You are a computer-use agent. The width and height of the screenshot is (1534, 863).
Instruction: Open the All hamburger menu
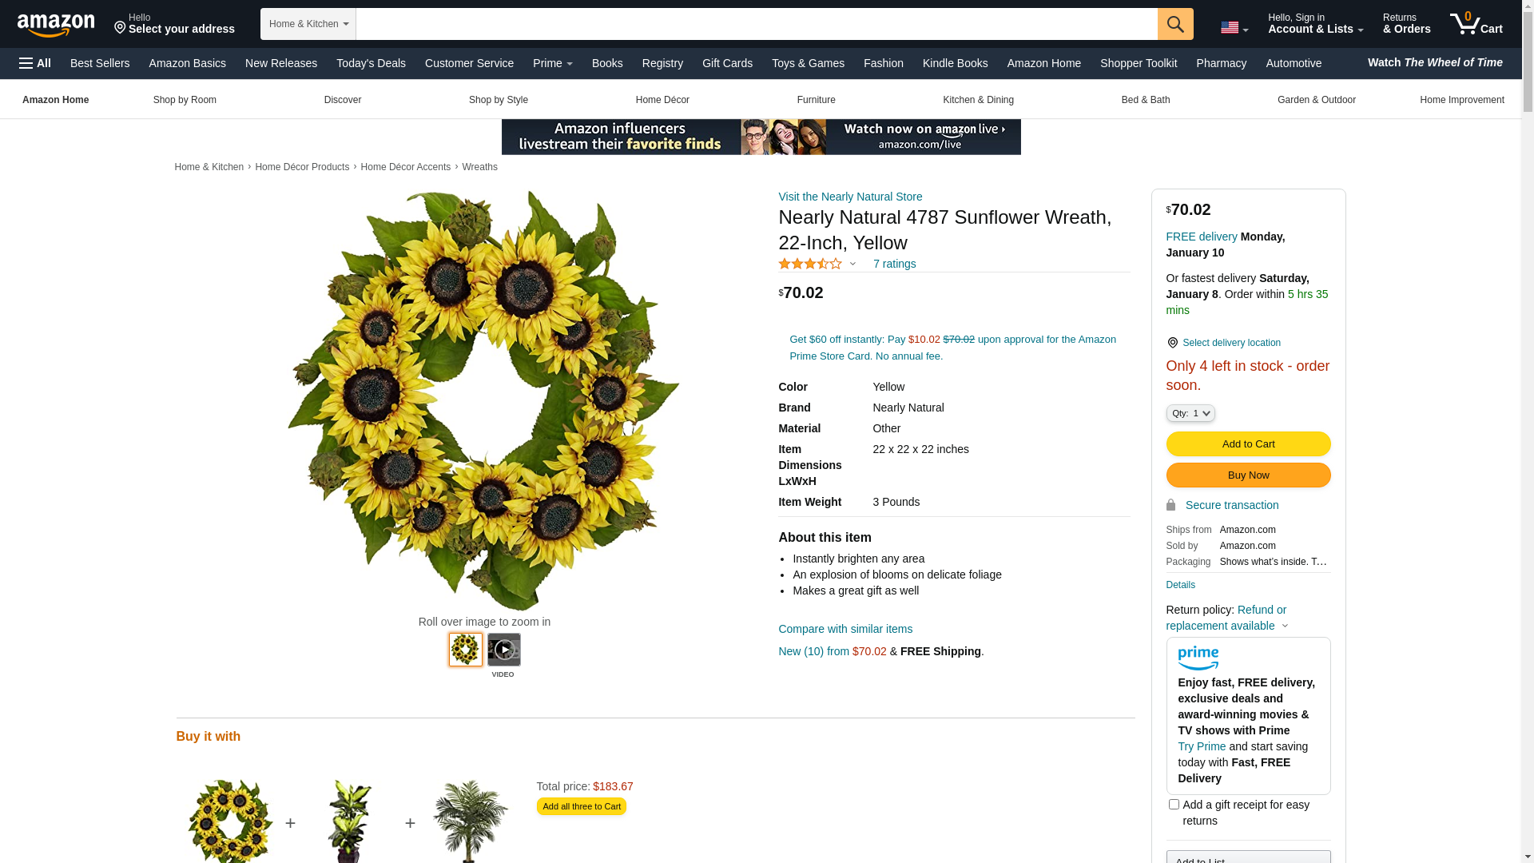tap(35, 63)
